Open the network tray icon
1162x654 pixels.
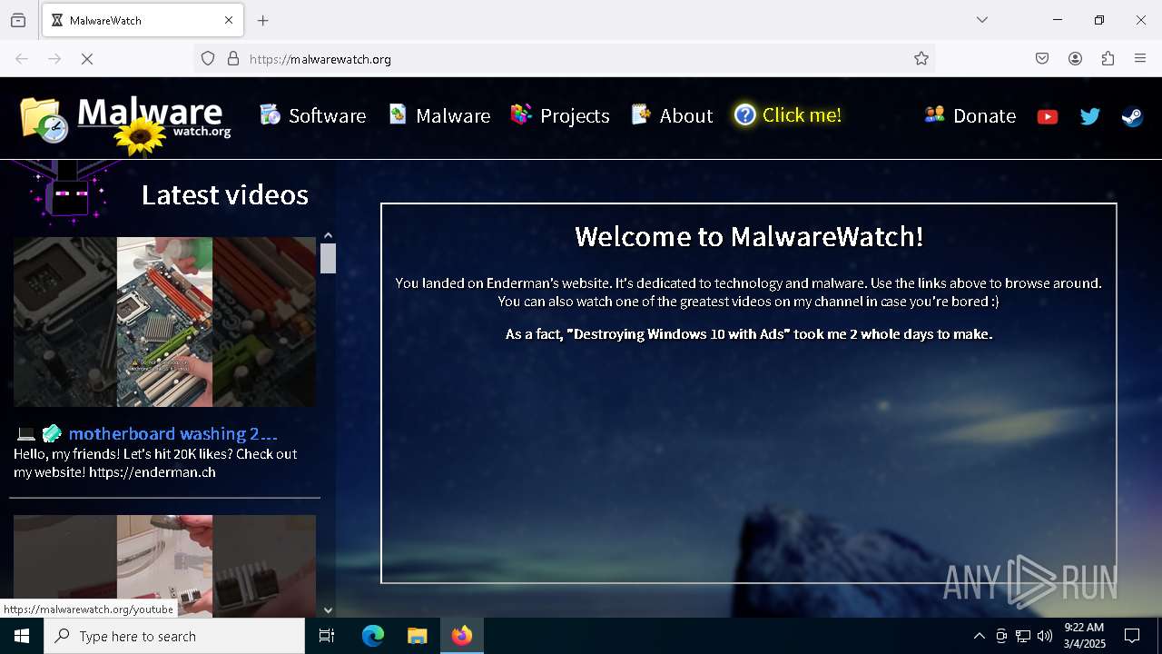click(1023, 636)
